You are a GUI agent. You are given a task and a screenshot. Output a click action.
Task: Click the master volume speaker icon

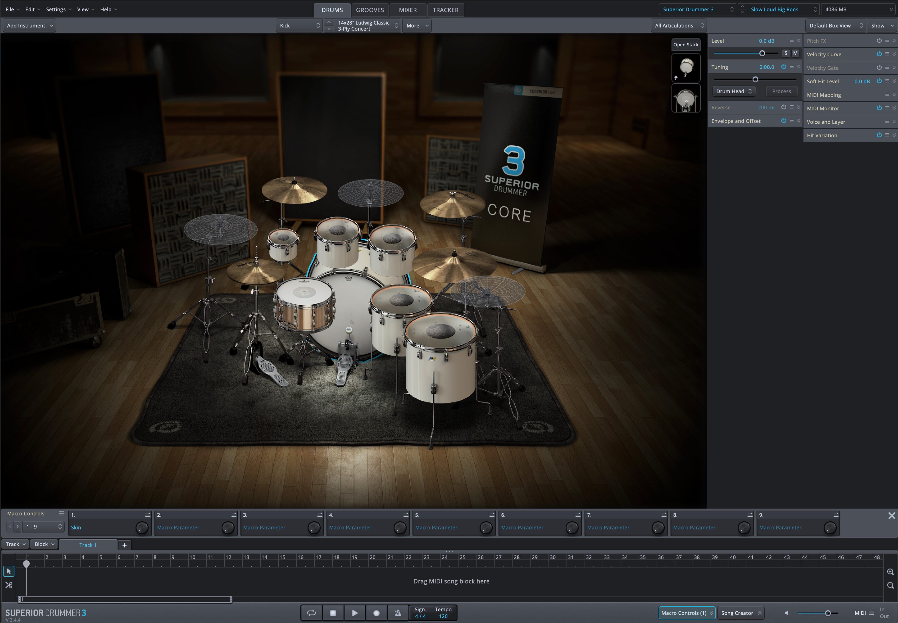pyautogui.click(x=787, y=613)
